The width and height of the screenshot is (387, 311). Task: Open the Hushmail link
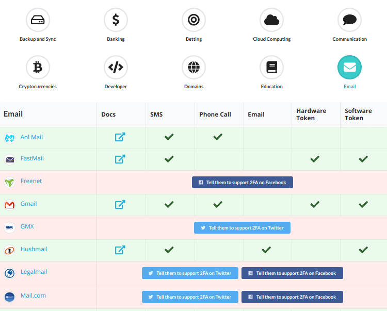pyautogui.click(x=34, y=249)
